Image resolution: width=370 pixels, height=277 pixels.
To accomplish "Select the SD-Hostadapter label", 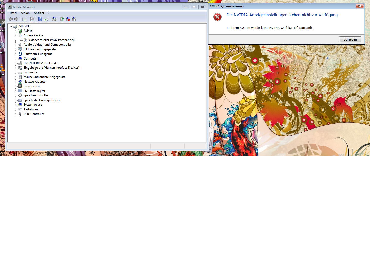I will pyautogui.click(x=34, y=91).
